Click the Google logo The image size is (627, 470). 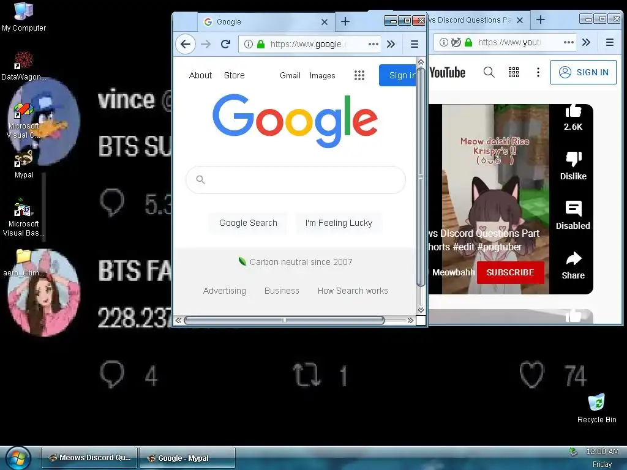tap(295, 120)
